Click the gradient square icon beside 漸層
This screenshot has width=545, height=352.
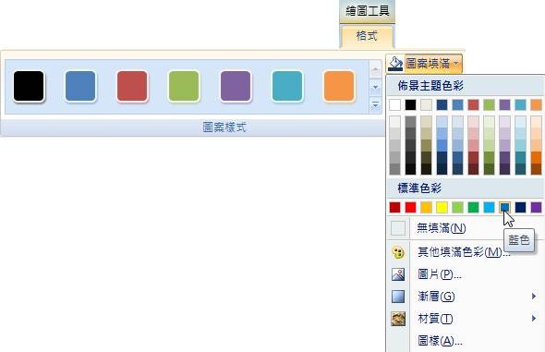(398, 297)
